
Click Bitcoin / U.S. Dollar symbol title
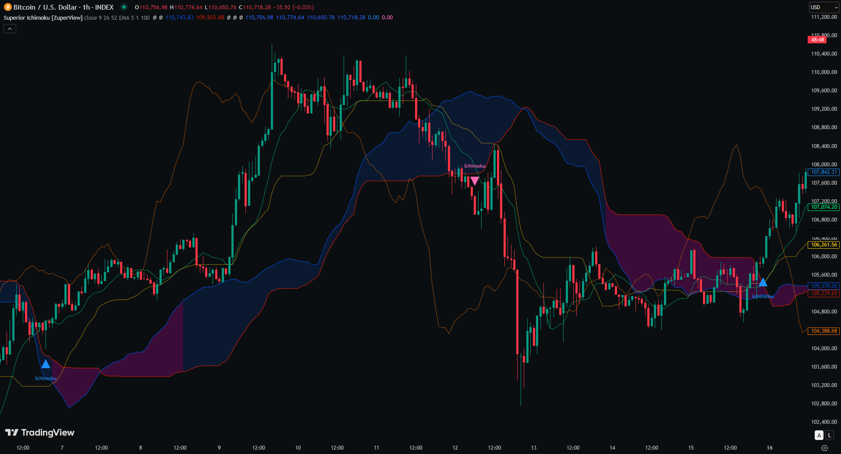click(64, 7)
